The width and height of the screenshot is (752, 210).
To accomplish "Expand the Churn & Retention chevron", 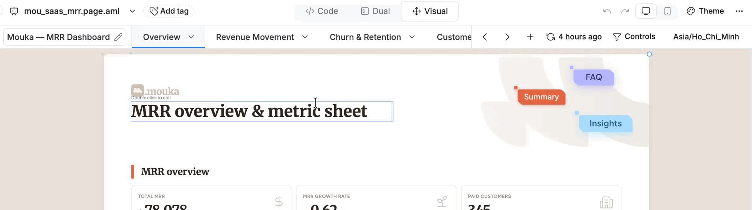I will [x=412, y=37].
